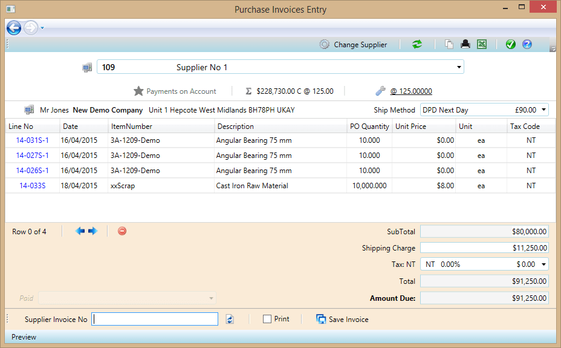Viewport: 561px width, 348px height.
Task: Click the address computer icon beside Mr Jones
Action: click(x=29, y=110)
